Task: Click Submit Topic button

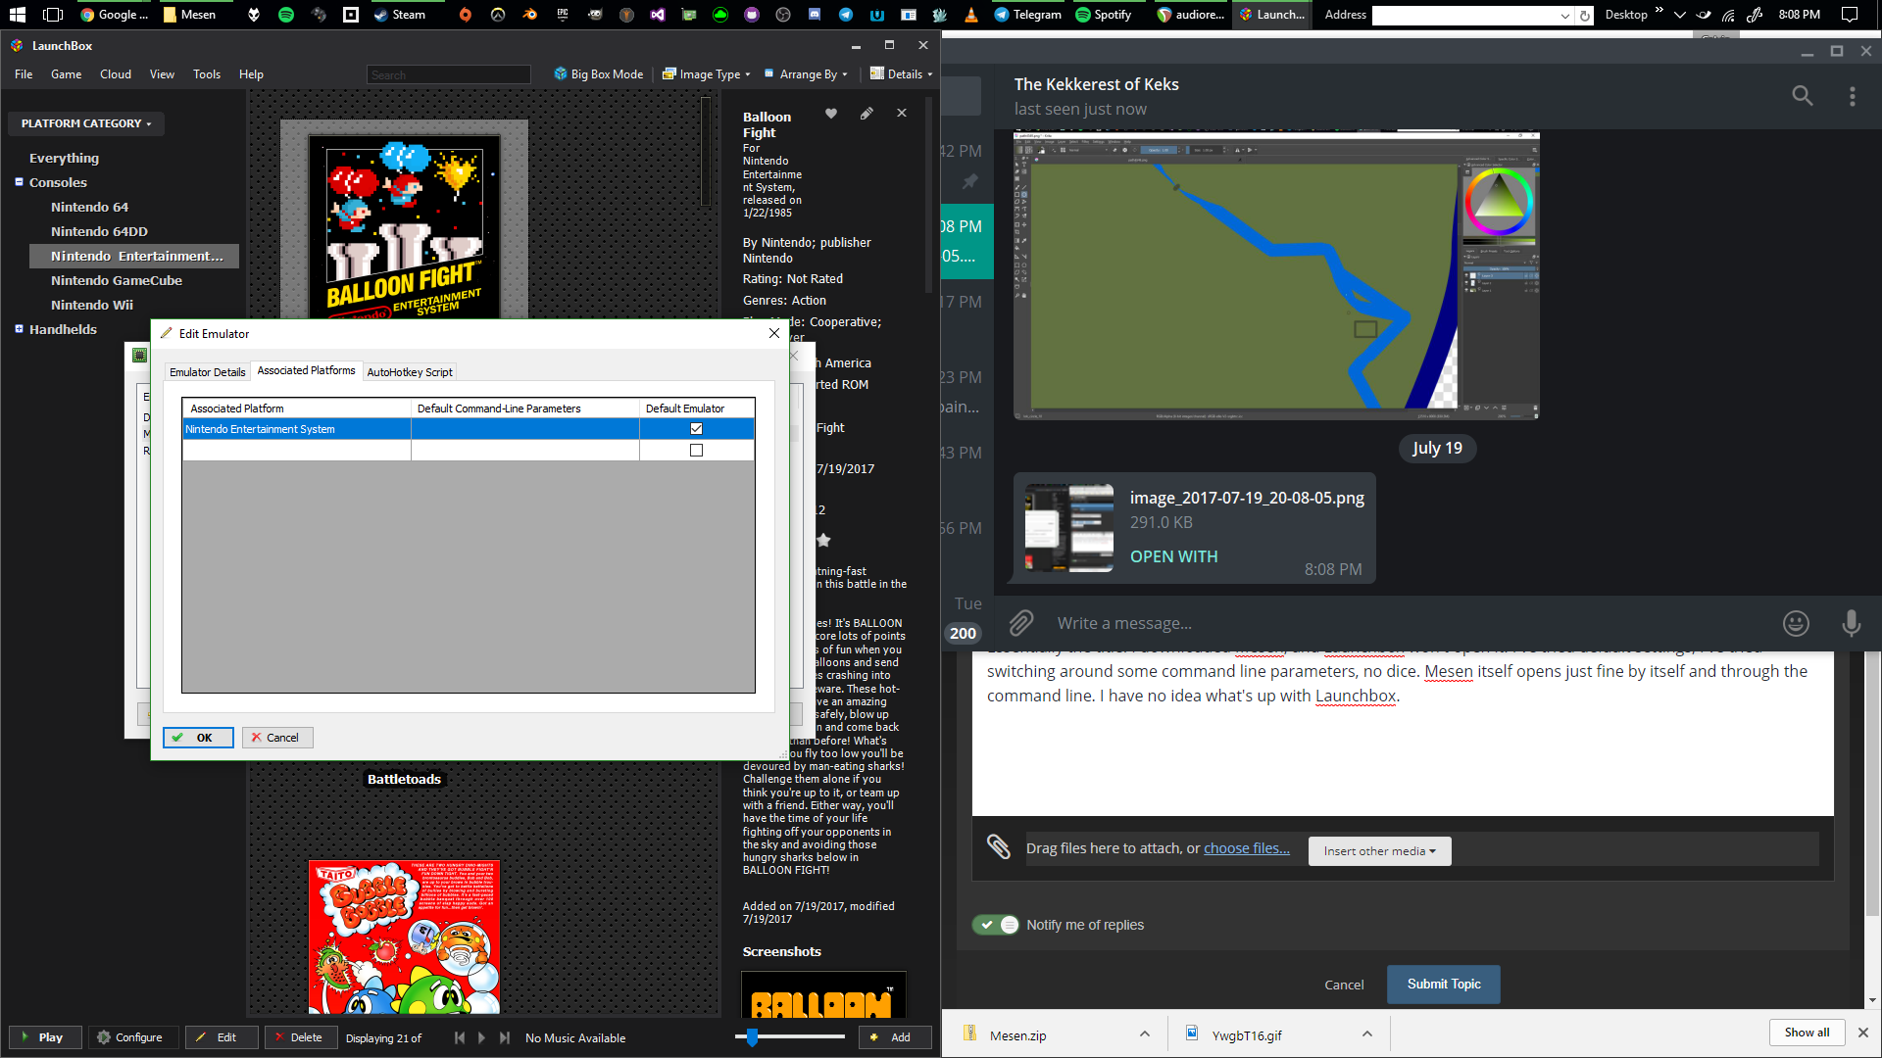Action: (1443, 985)
